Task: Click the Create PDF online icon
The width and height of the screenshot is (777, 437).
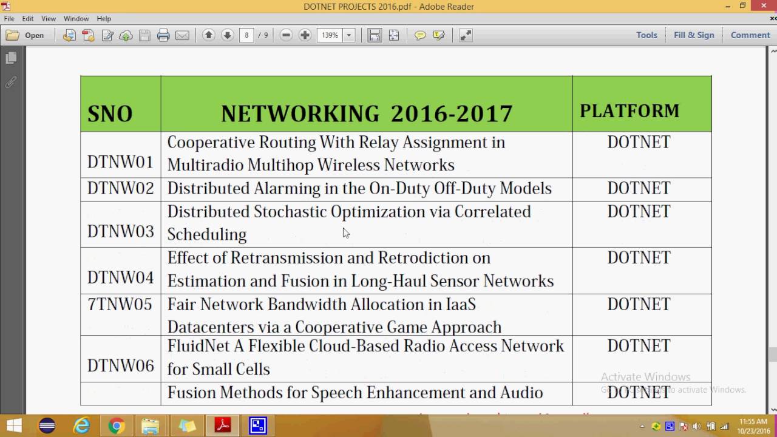Action: coord(69,35)
